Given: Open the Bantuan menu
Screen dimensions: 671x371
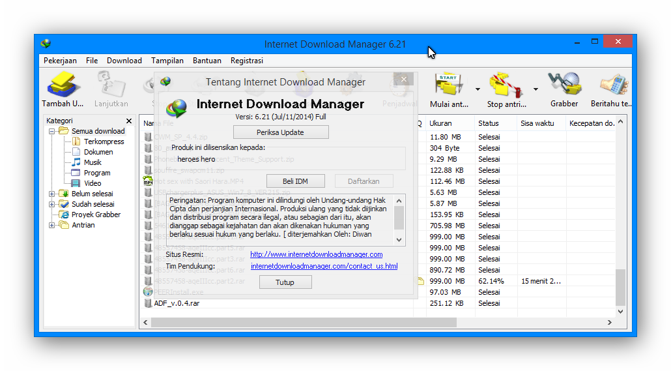Looking at the screenshot, I should click(x=207, y=61).
